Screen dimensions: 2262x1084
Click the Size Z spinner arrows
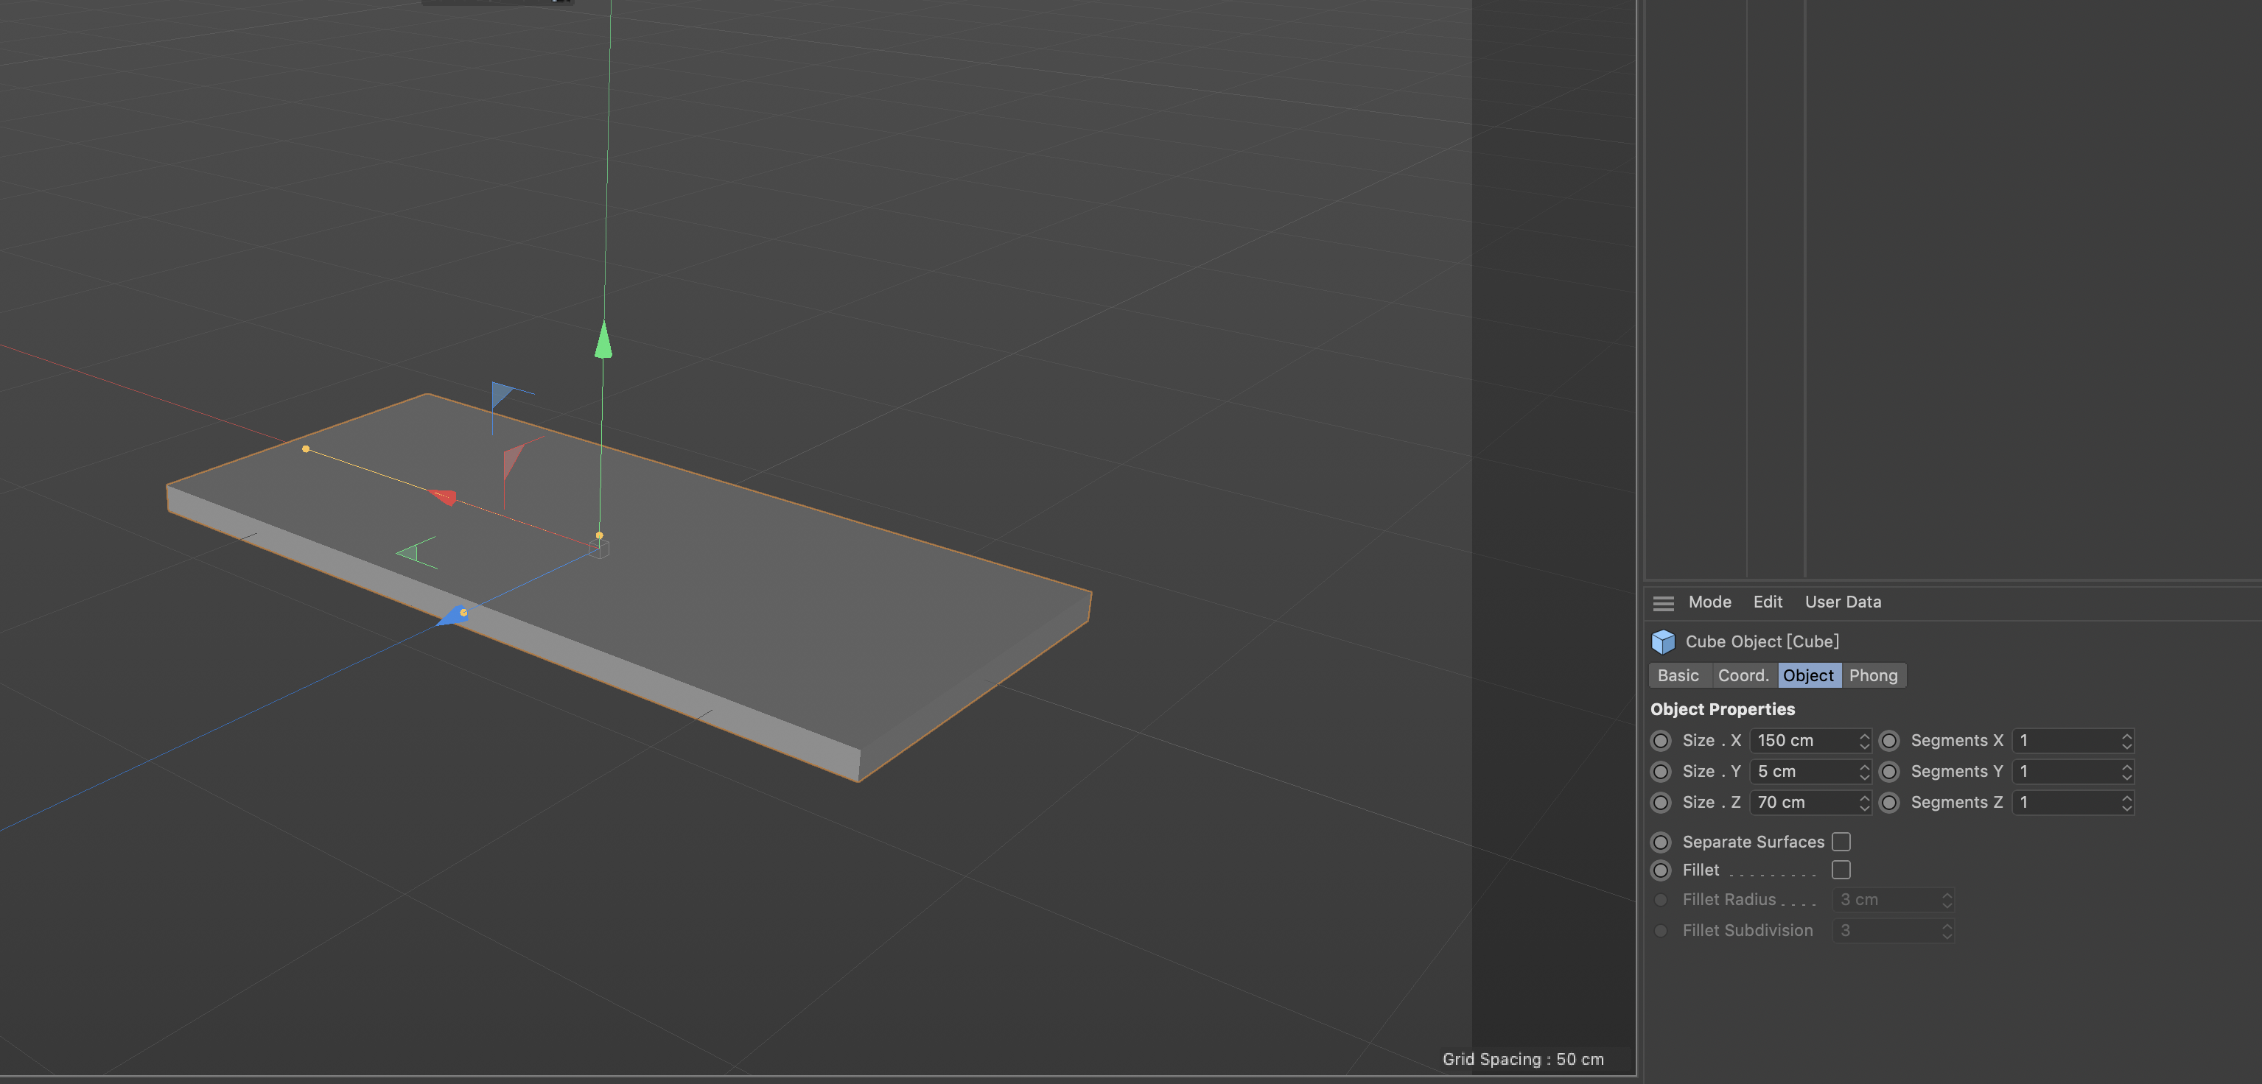click(1863, 802)
